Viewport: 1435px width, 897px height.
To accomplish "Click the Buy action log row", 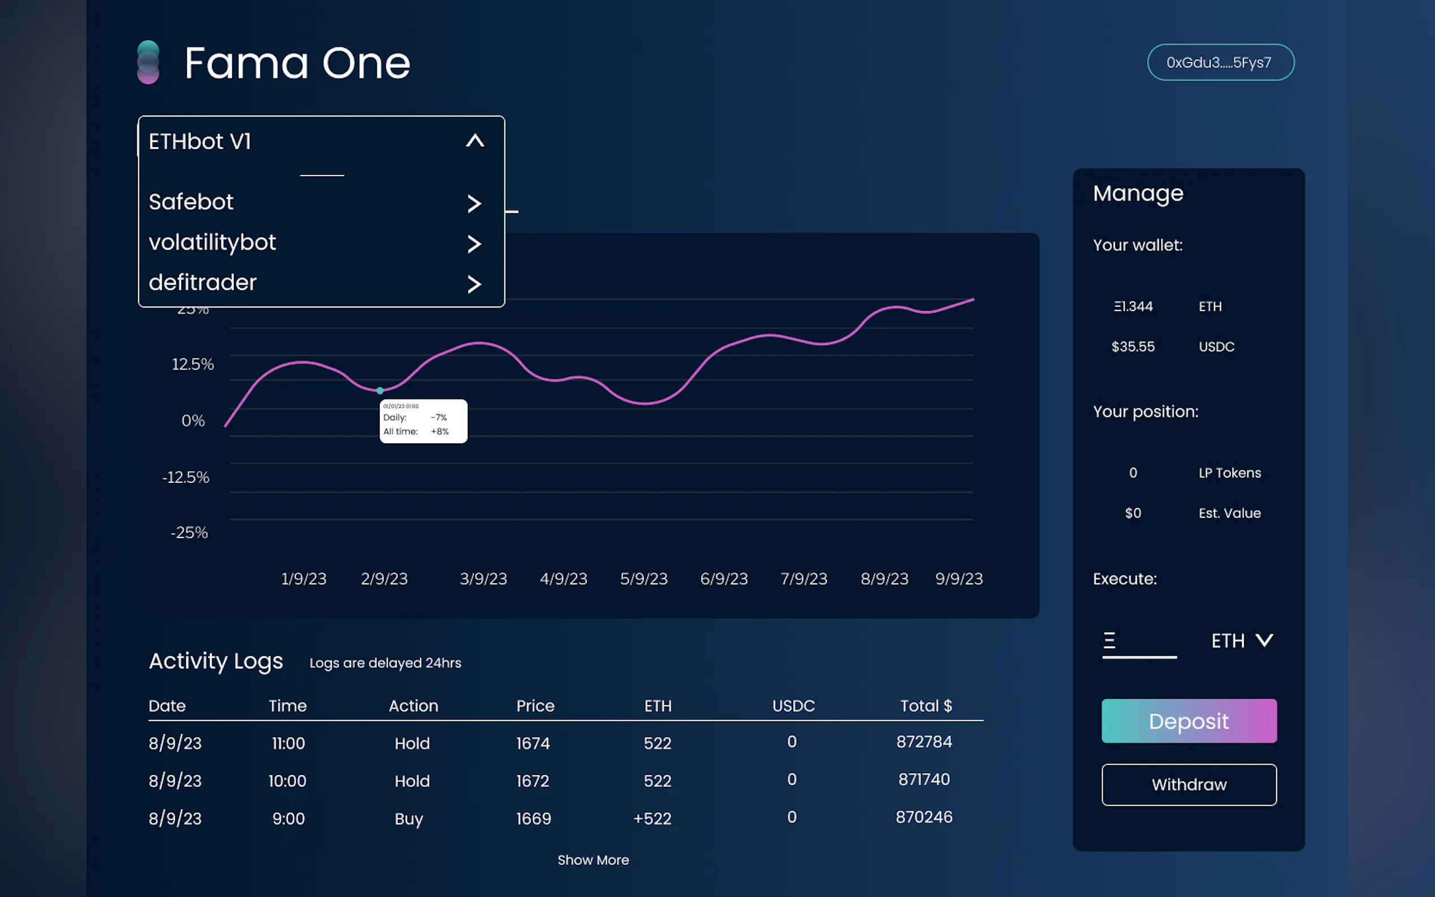I will (x=408, y=818).
